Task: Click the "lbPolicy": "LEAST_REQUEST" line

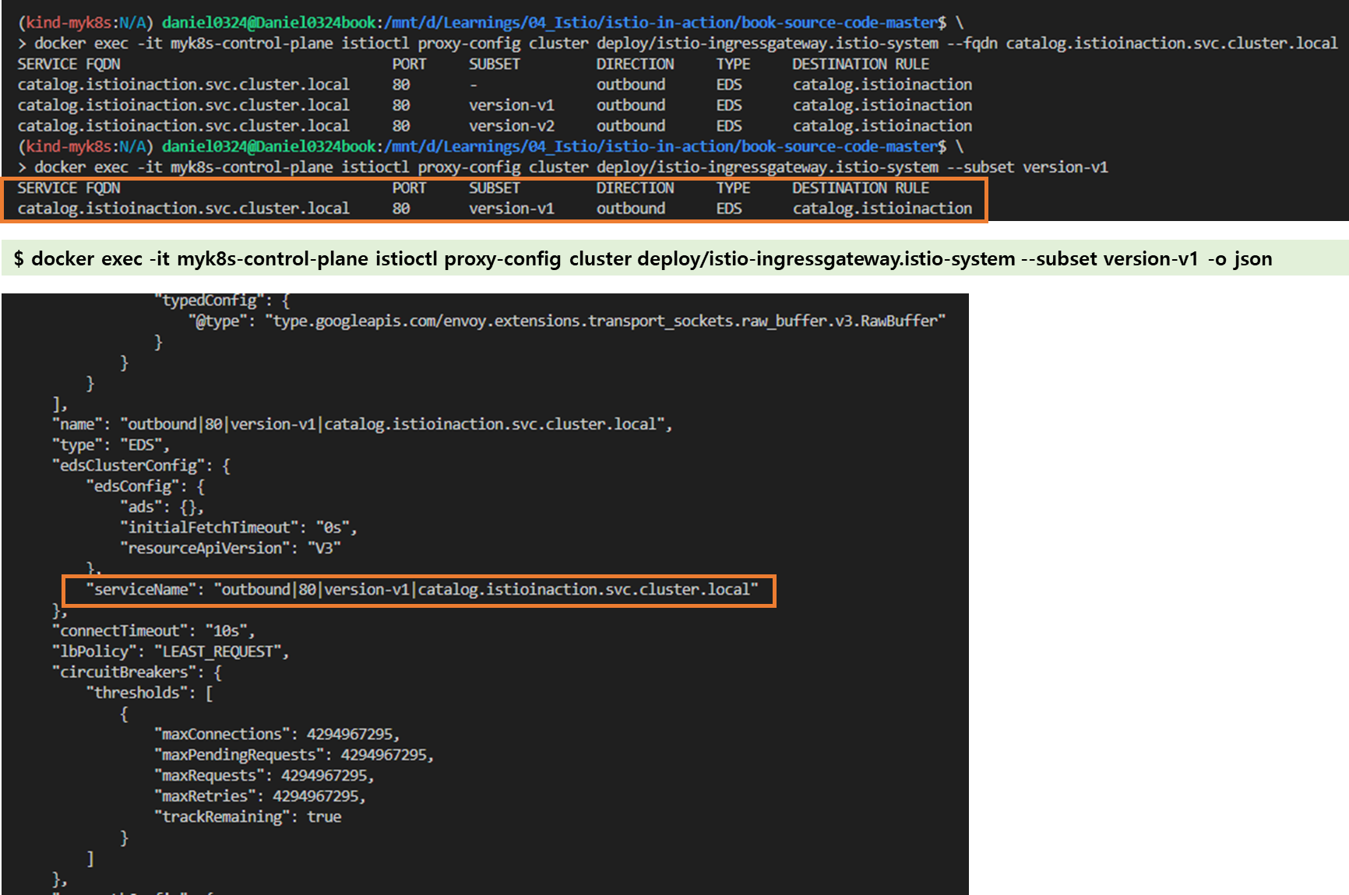Action: pos(171,651)
